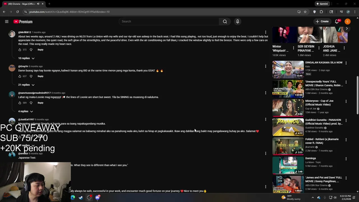Open options for Dominga video
This screenshot has height=202, width=359.
point(346,159)
